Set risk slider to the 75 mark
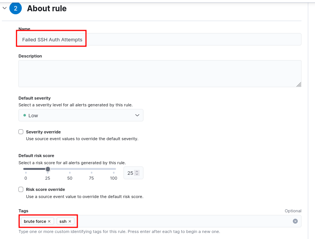Image resolution: width=315 pixels, height=239 pixels. point(92,169)
